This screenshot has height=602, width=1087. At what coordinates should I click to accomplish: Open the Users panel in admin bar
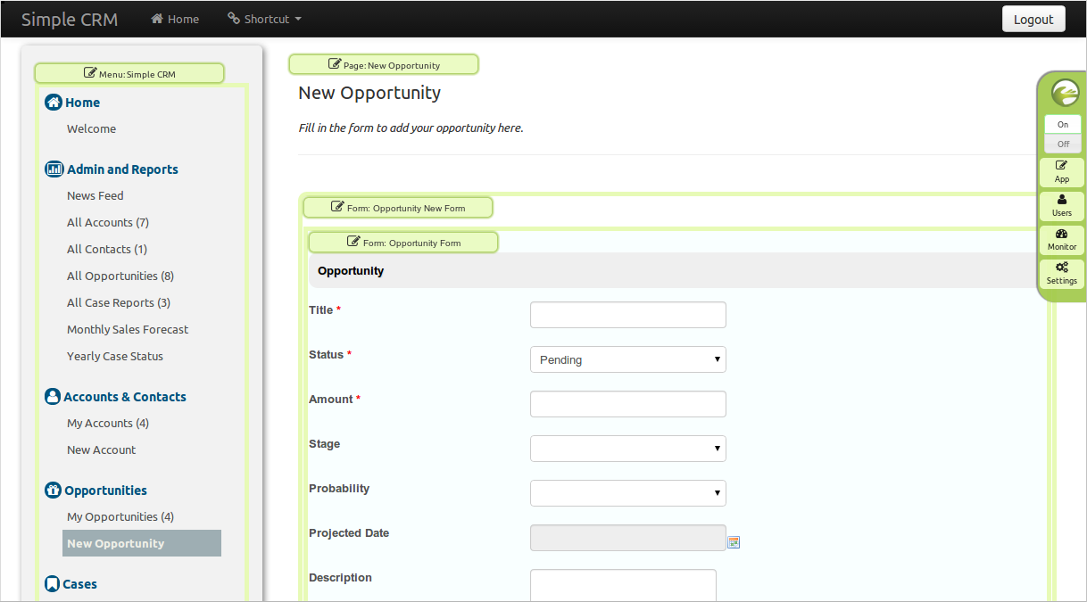tap(1062, 206)
